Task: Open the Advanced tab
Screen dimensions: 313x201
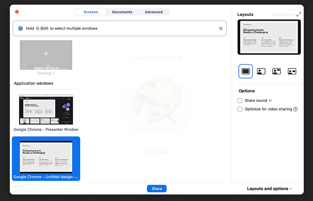Action: 154,12
